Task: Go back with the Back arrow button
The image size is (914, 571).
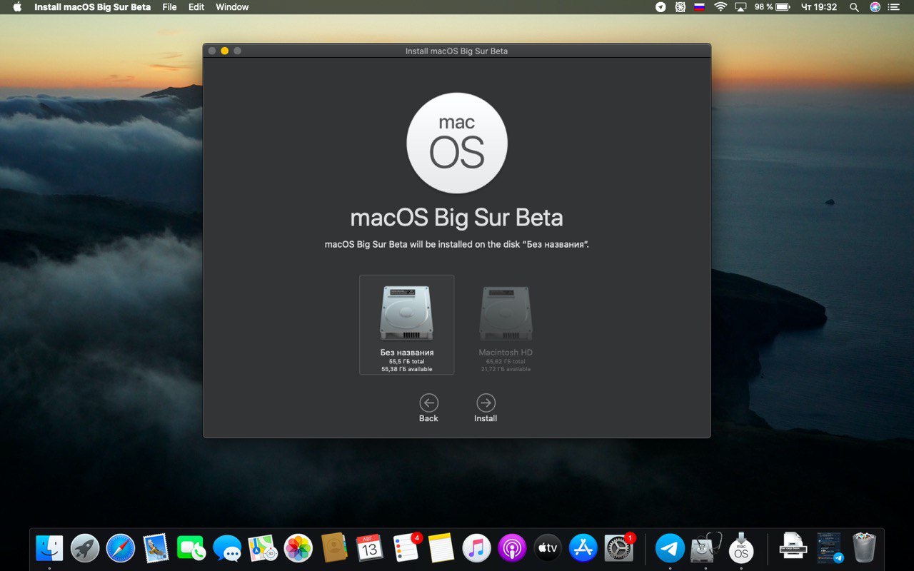Action: tap(428, 403)
